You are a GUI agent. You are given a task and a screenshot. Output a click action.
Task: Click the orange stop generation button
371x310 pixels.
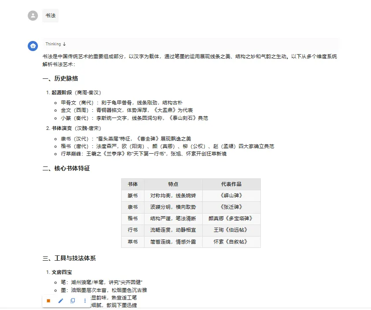click(48, 301)
